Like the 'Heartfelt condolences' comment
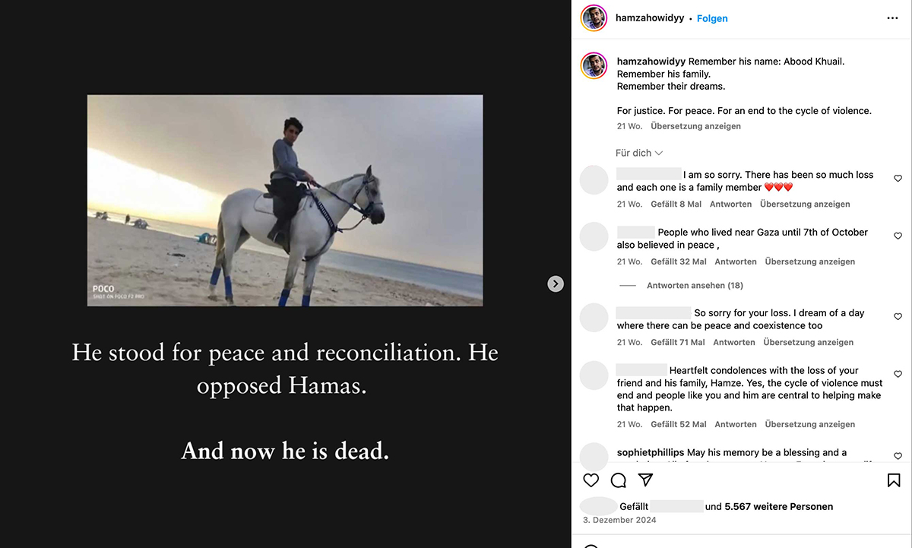The image size is (912, 548). pos(898,375)
